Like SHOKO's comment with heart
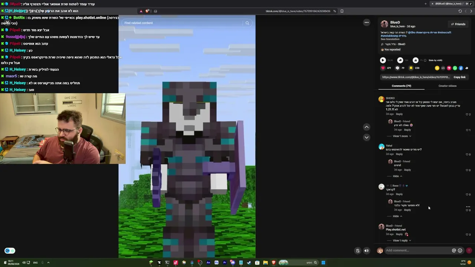 pyautogui.click(x=467, y=115)
